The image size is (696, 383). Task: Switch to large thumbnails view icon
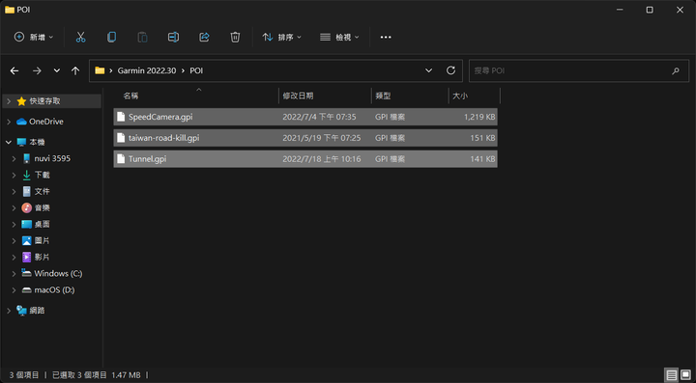685,375
